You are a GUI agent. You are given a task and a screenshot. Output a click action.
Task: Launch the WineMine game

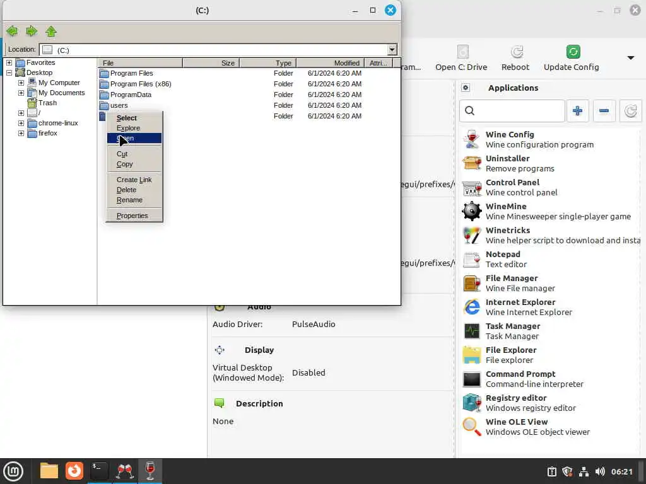(550, 211)
